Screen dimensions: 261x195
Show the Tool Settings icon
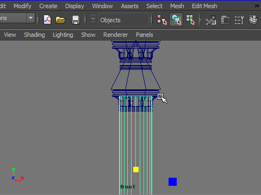pos(239,20)
